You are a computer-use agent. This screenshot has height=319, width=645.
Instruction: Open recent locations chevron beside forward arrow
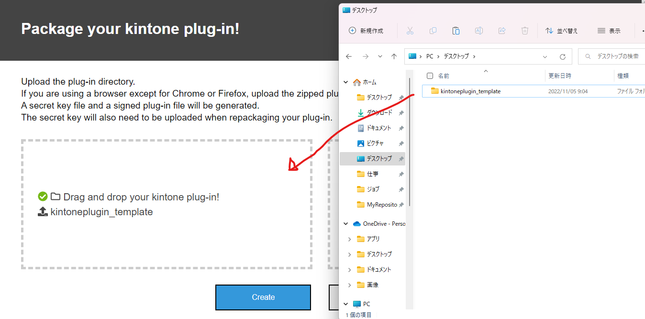pos(380,56)
